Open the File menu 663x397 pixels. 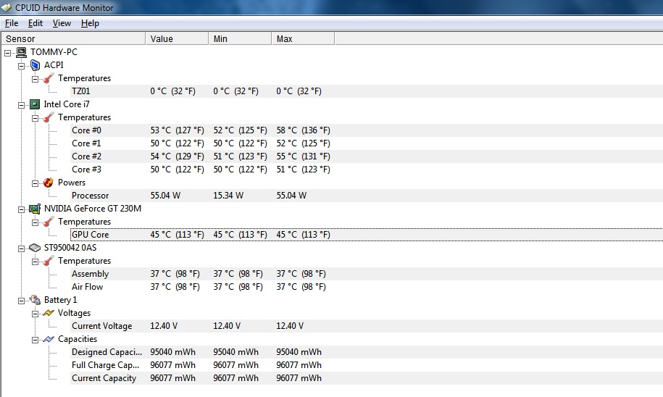[12, 23]
